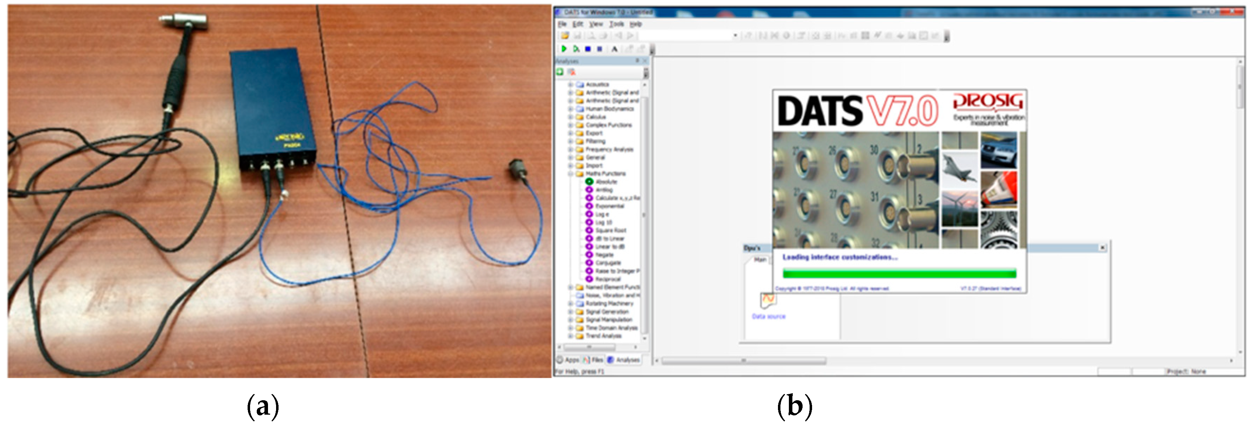Click the purple Reciprocal function icon

click(589, 279)
